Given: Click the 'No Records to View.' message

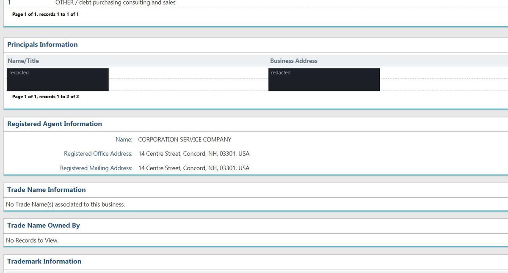Looking at the screenshot, I should [x=32, y=240].
